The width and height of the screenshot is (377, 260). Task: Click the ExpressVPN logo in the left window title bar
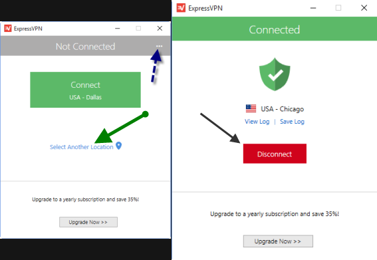coord(8,29)
